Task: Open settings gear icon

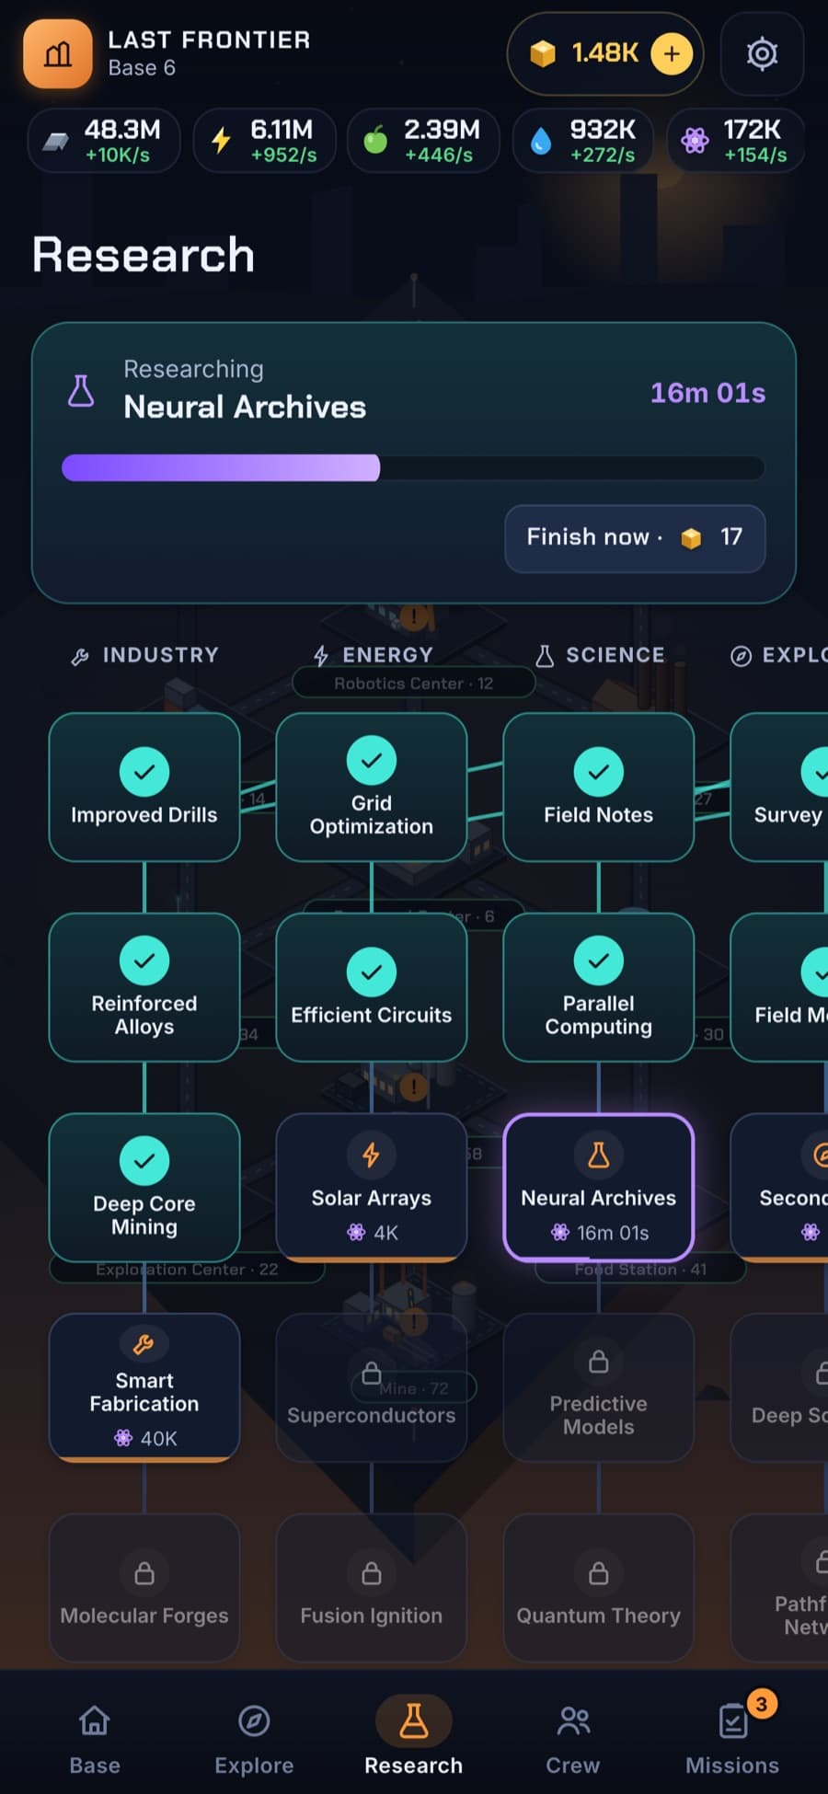Action: (x=762, y=54)
